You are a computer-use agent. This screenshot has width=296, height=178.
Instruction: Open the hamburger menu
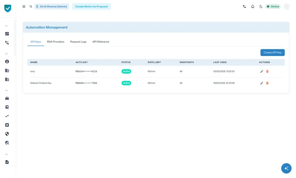(24, 6)
